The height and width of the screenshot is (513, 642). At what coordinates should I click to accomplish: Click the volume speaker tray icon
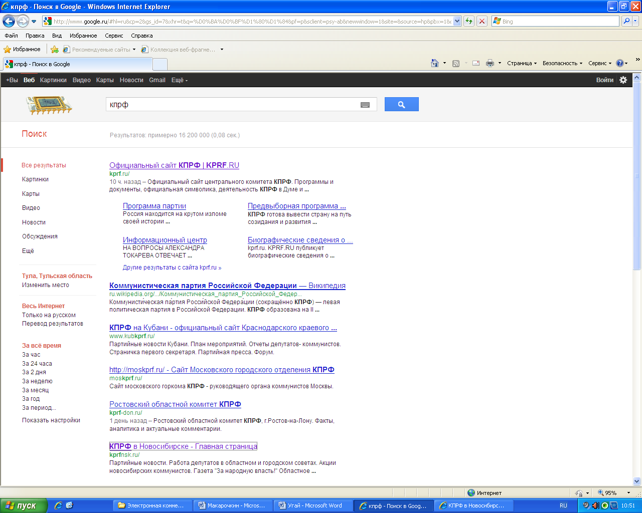pyautogui.click(x=595, y=505)
